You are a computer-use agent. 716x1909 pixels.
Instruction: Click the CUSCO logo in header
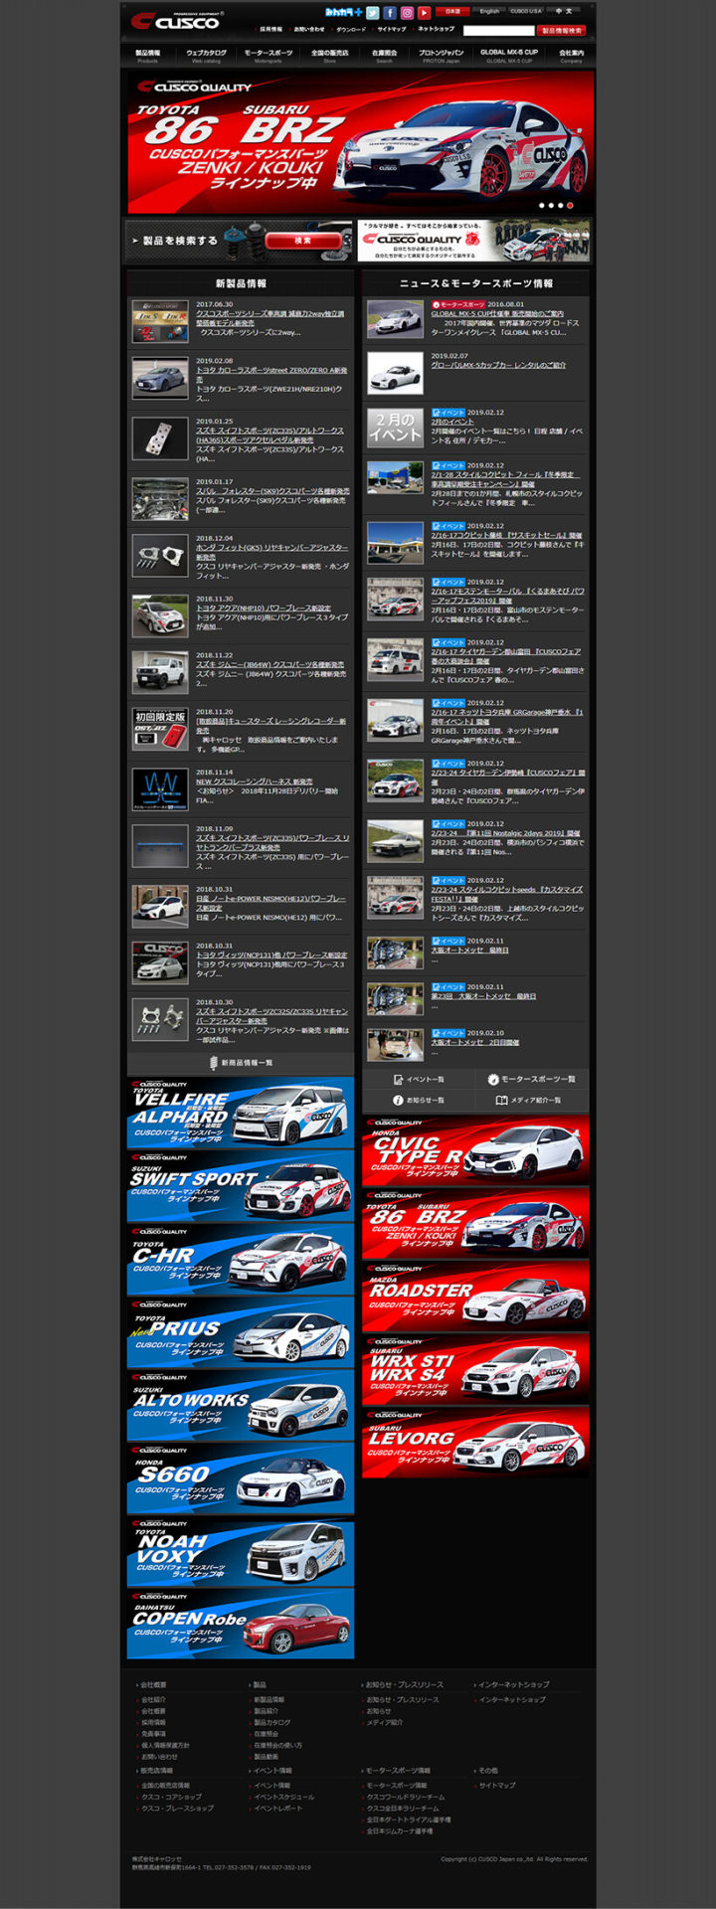click(x=176, y=21)
